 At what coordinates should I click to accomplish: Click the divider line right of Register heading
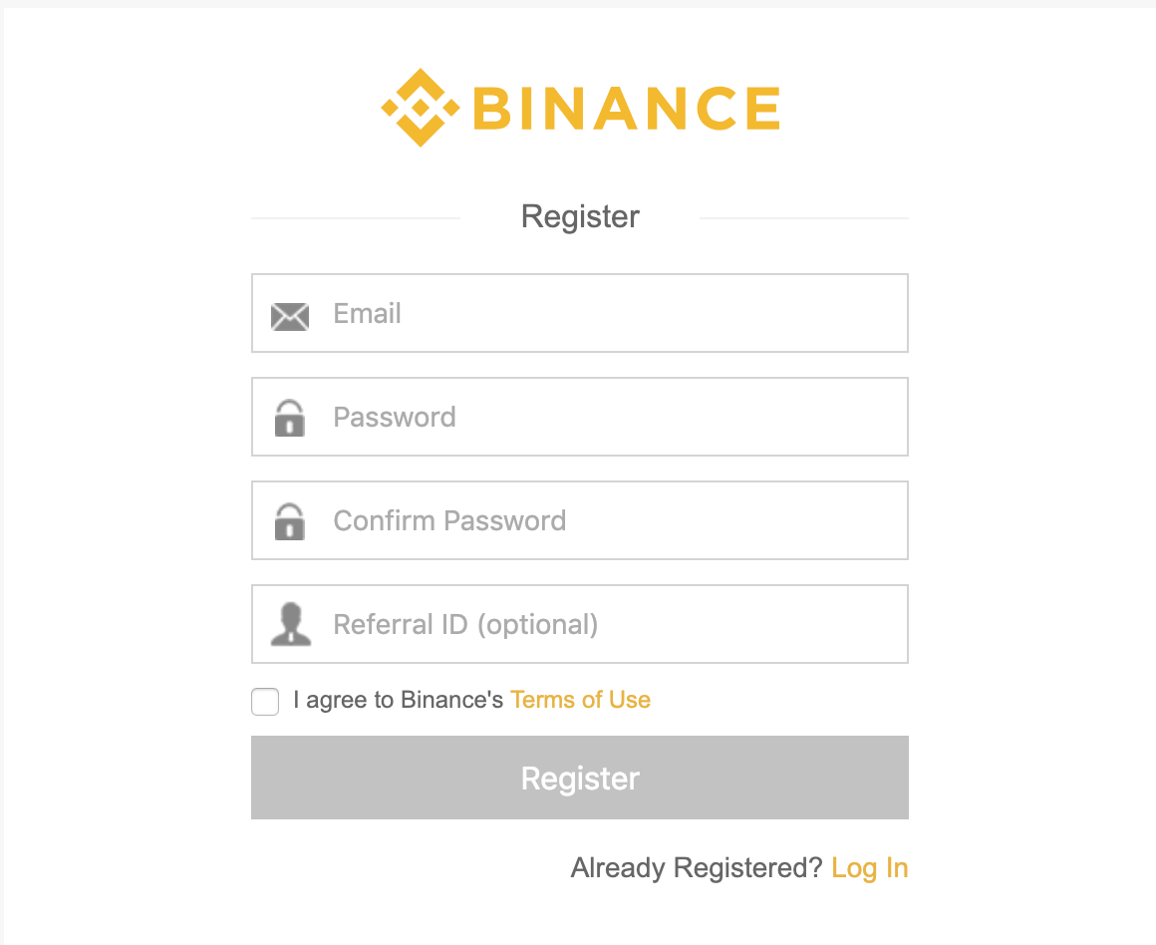click(x=805, y=216)
